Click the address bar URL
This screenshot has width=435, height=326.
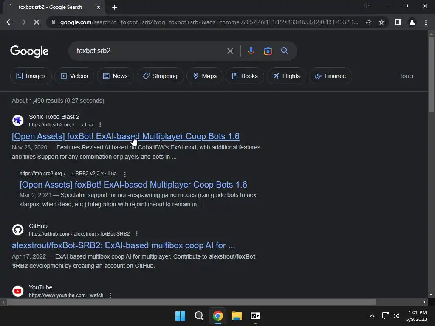point(209,22)
